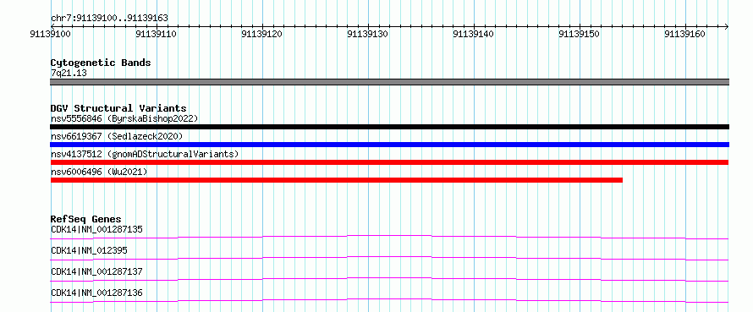Open transcript label CDK14|NM_001287135
This screenshot has width=753, height=312.
click(x=96, y=229)
